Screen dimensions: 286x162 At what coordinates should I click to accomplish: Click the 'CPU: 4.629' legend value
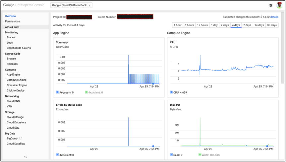coord(180,93)
